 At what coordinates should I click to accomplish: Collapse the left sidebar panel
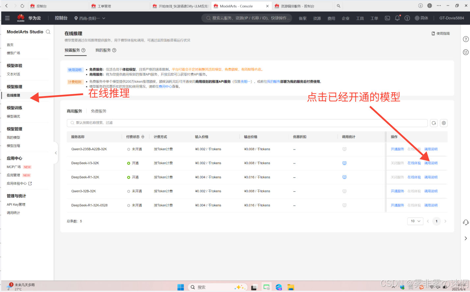tap(56, 153)
